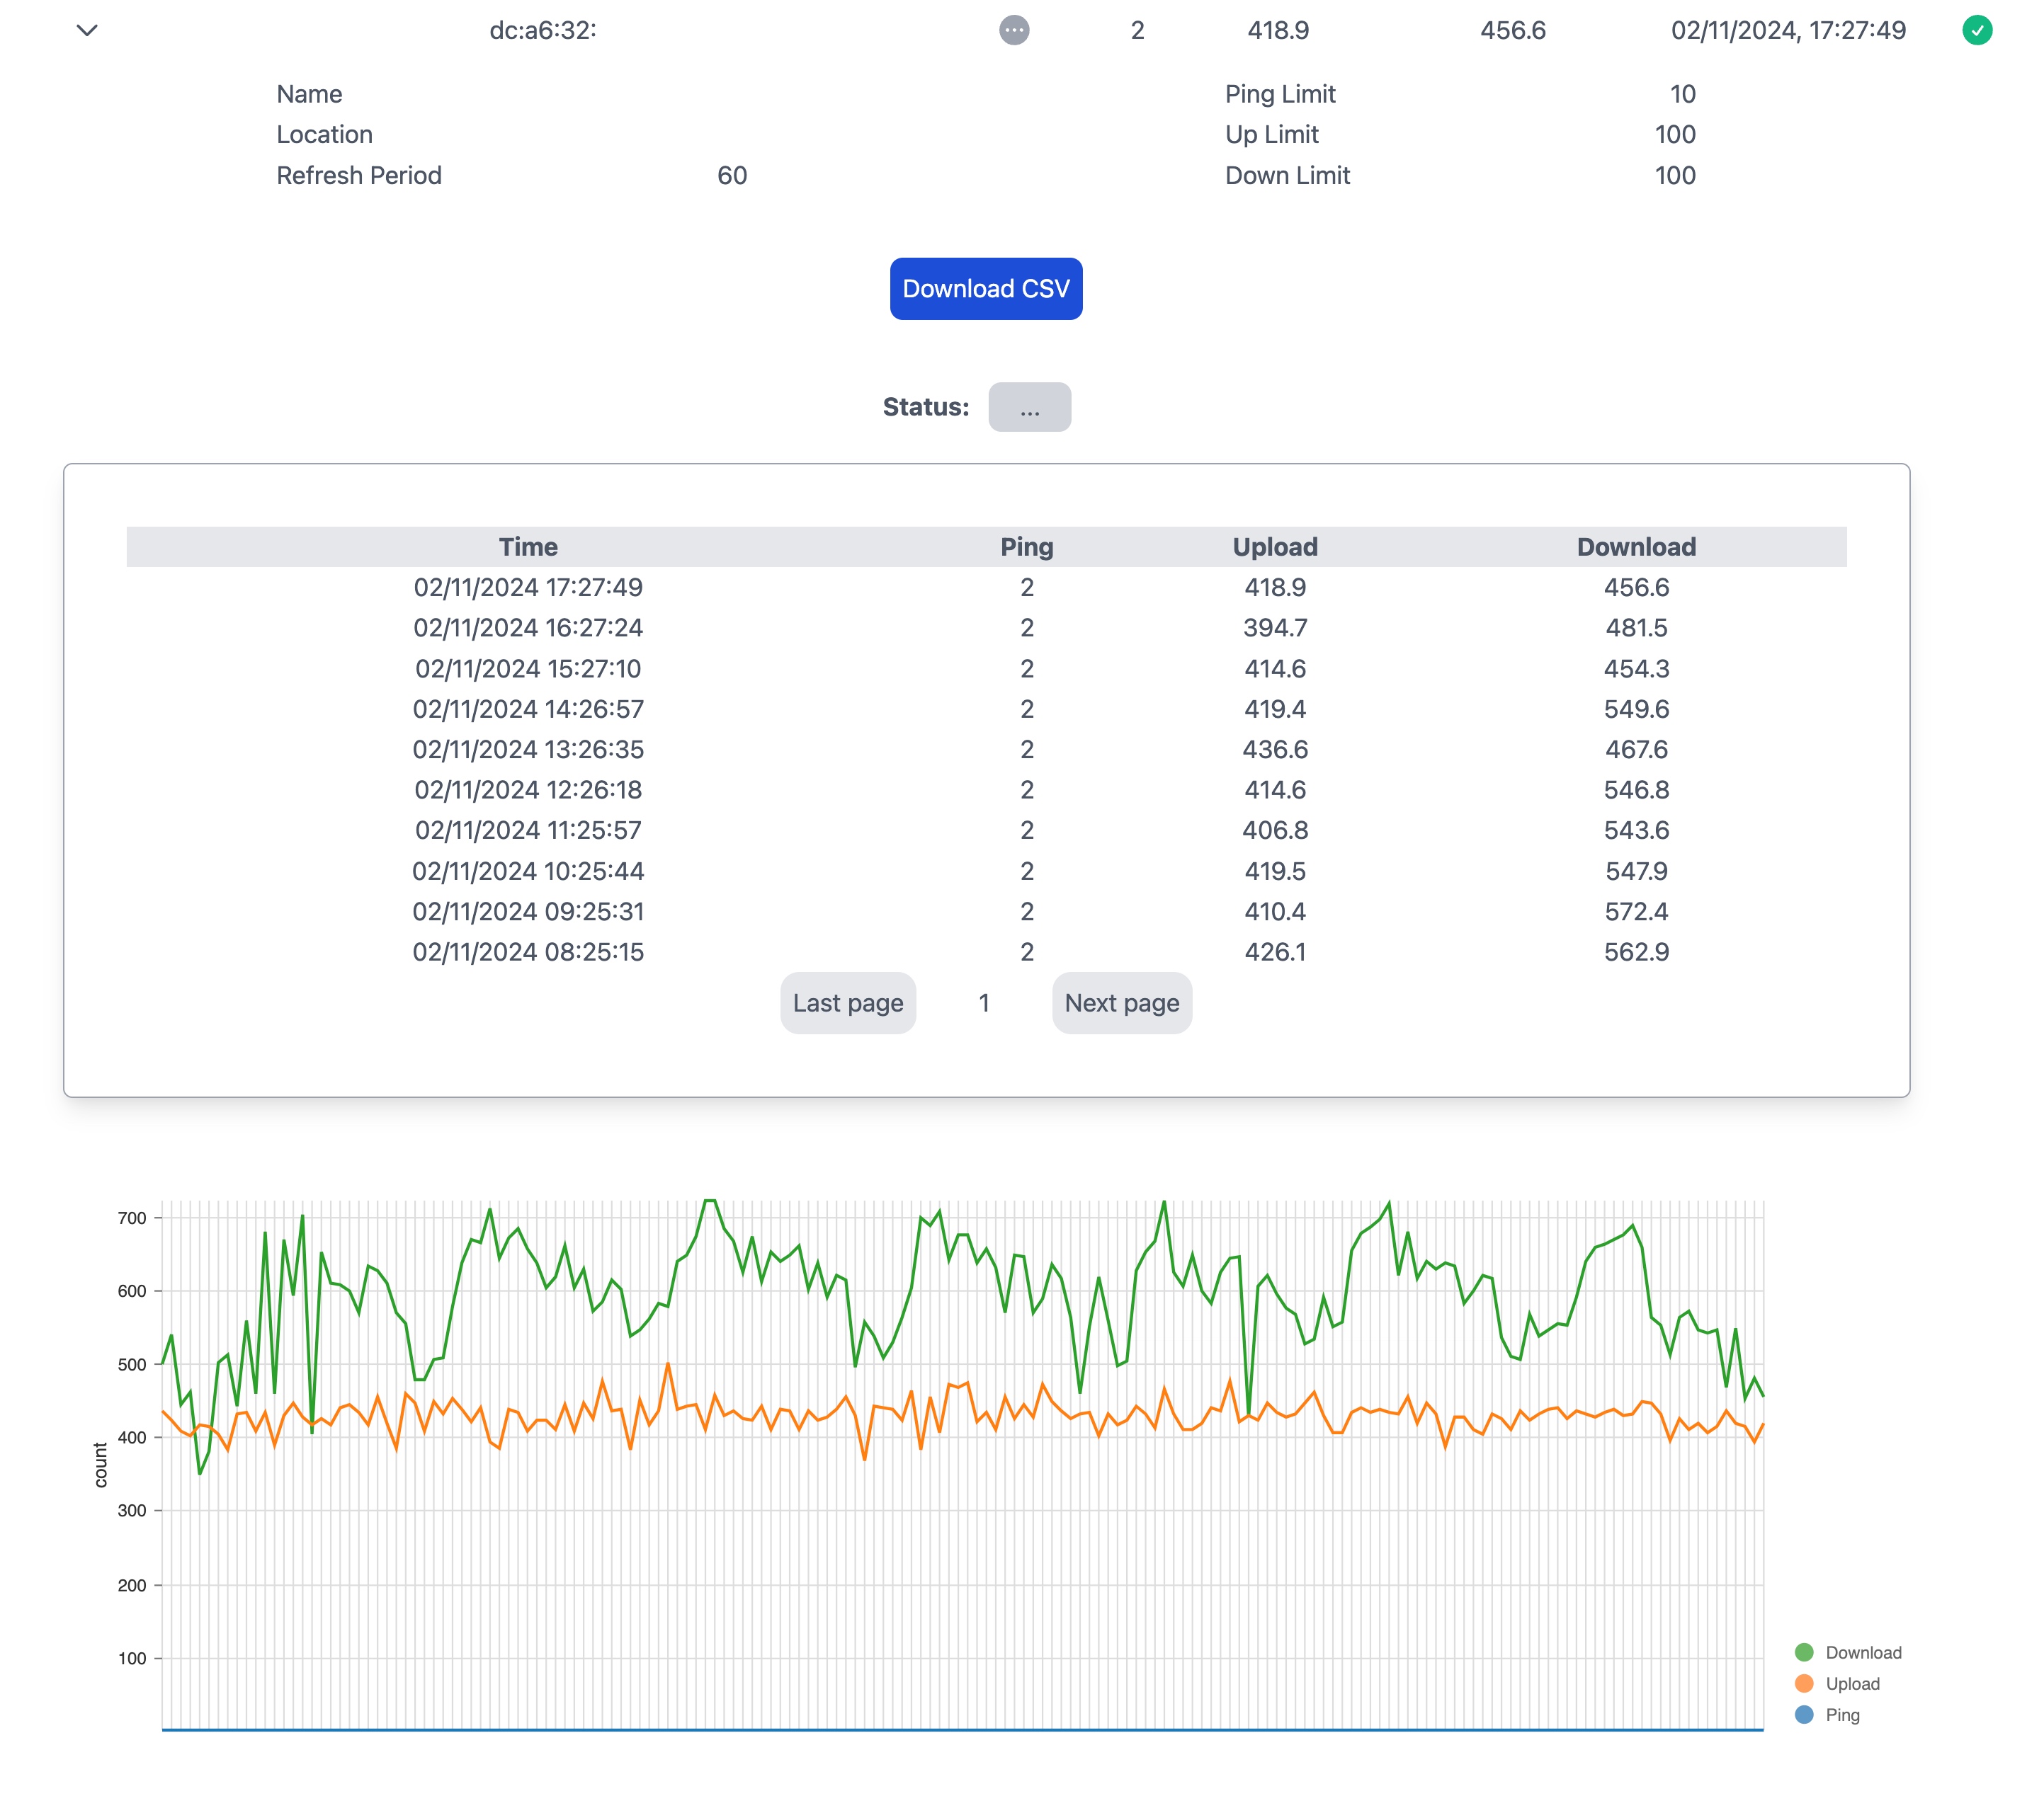The image size is (2044, 1808).
Task: Click the Ping Limit value 10
Action: point(1683,94)
